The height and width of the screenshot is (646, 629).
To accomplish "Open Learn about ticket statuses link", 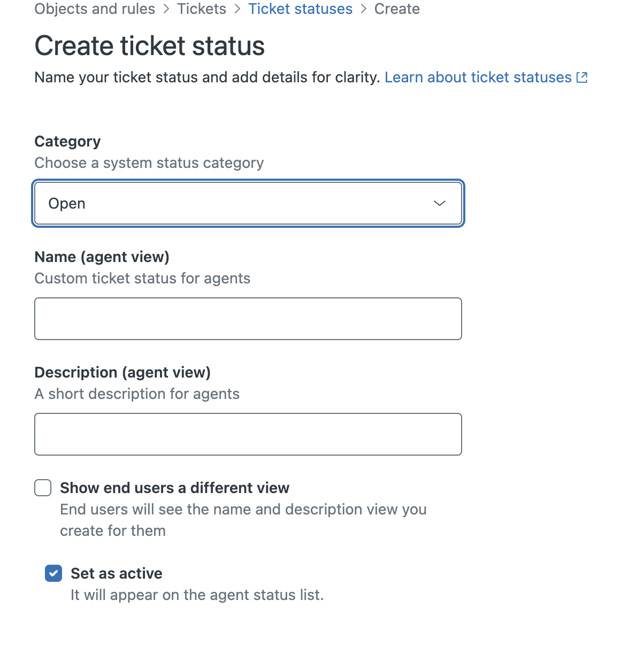I will [x=478, y=78].
